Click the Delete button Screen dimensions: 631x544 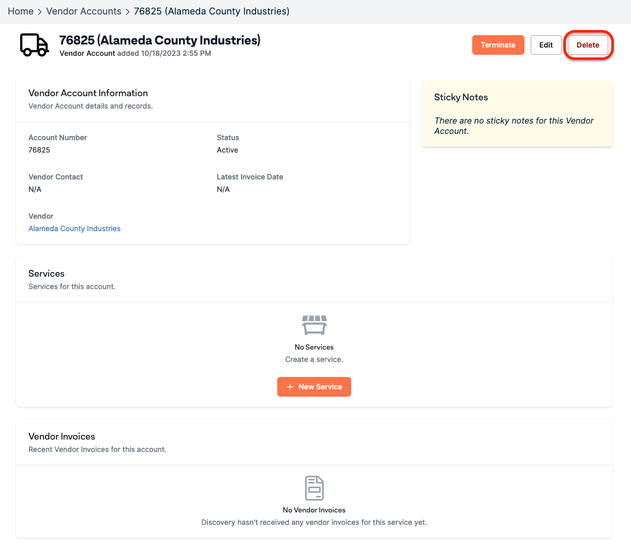pyautogui.click(x=588, y=45)
